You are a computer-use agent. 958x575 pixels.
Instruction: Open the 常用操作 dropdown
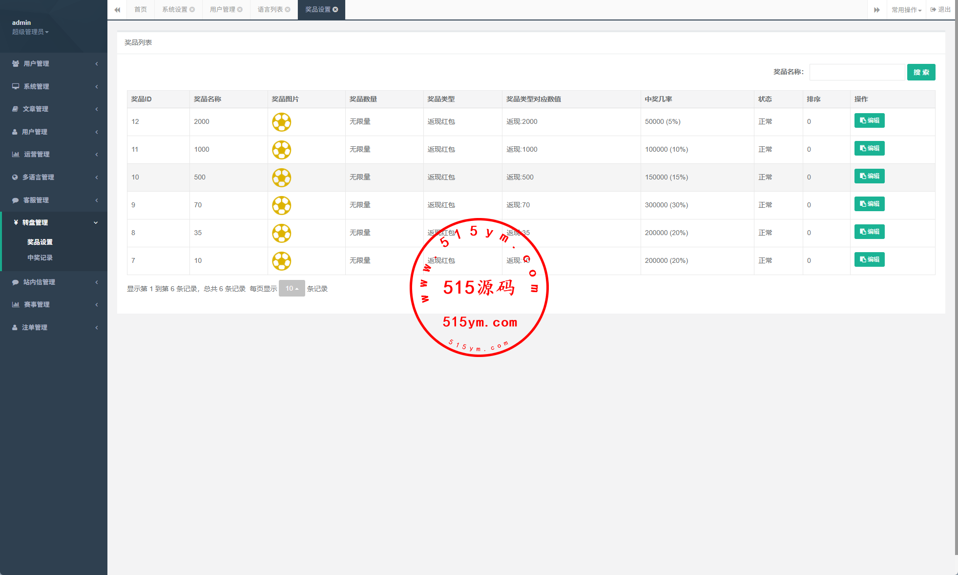tap(906, 10)
